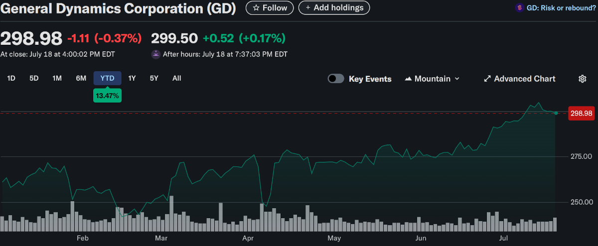
Task: Click the star icon in the Follow button
Action: point(256,7)
